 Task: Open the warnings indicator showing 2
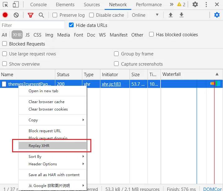point(181,5)
